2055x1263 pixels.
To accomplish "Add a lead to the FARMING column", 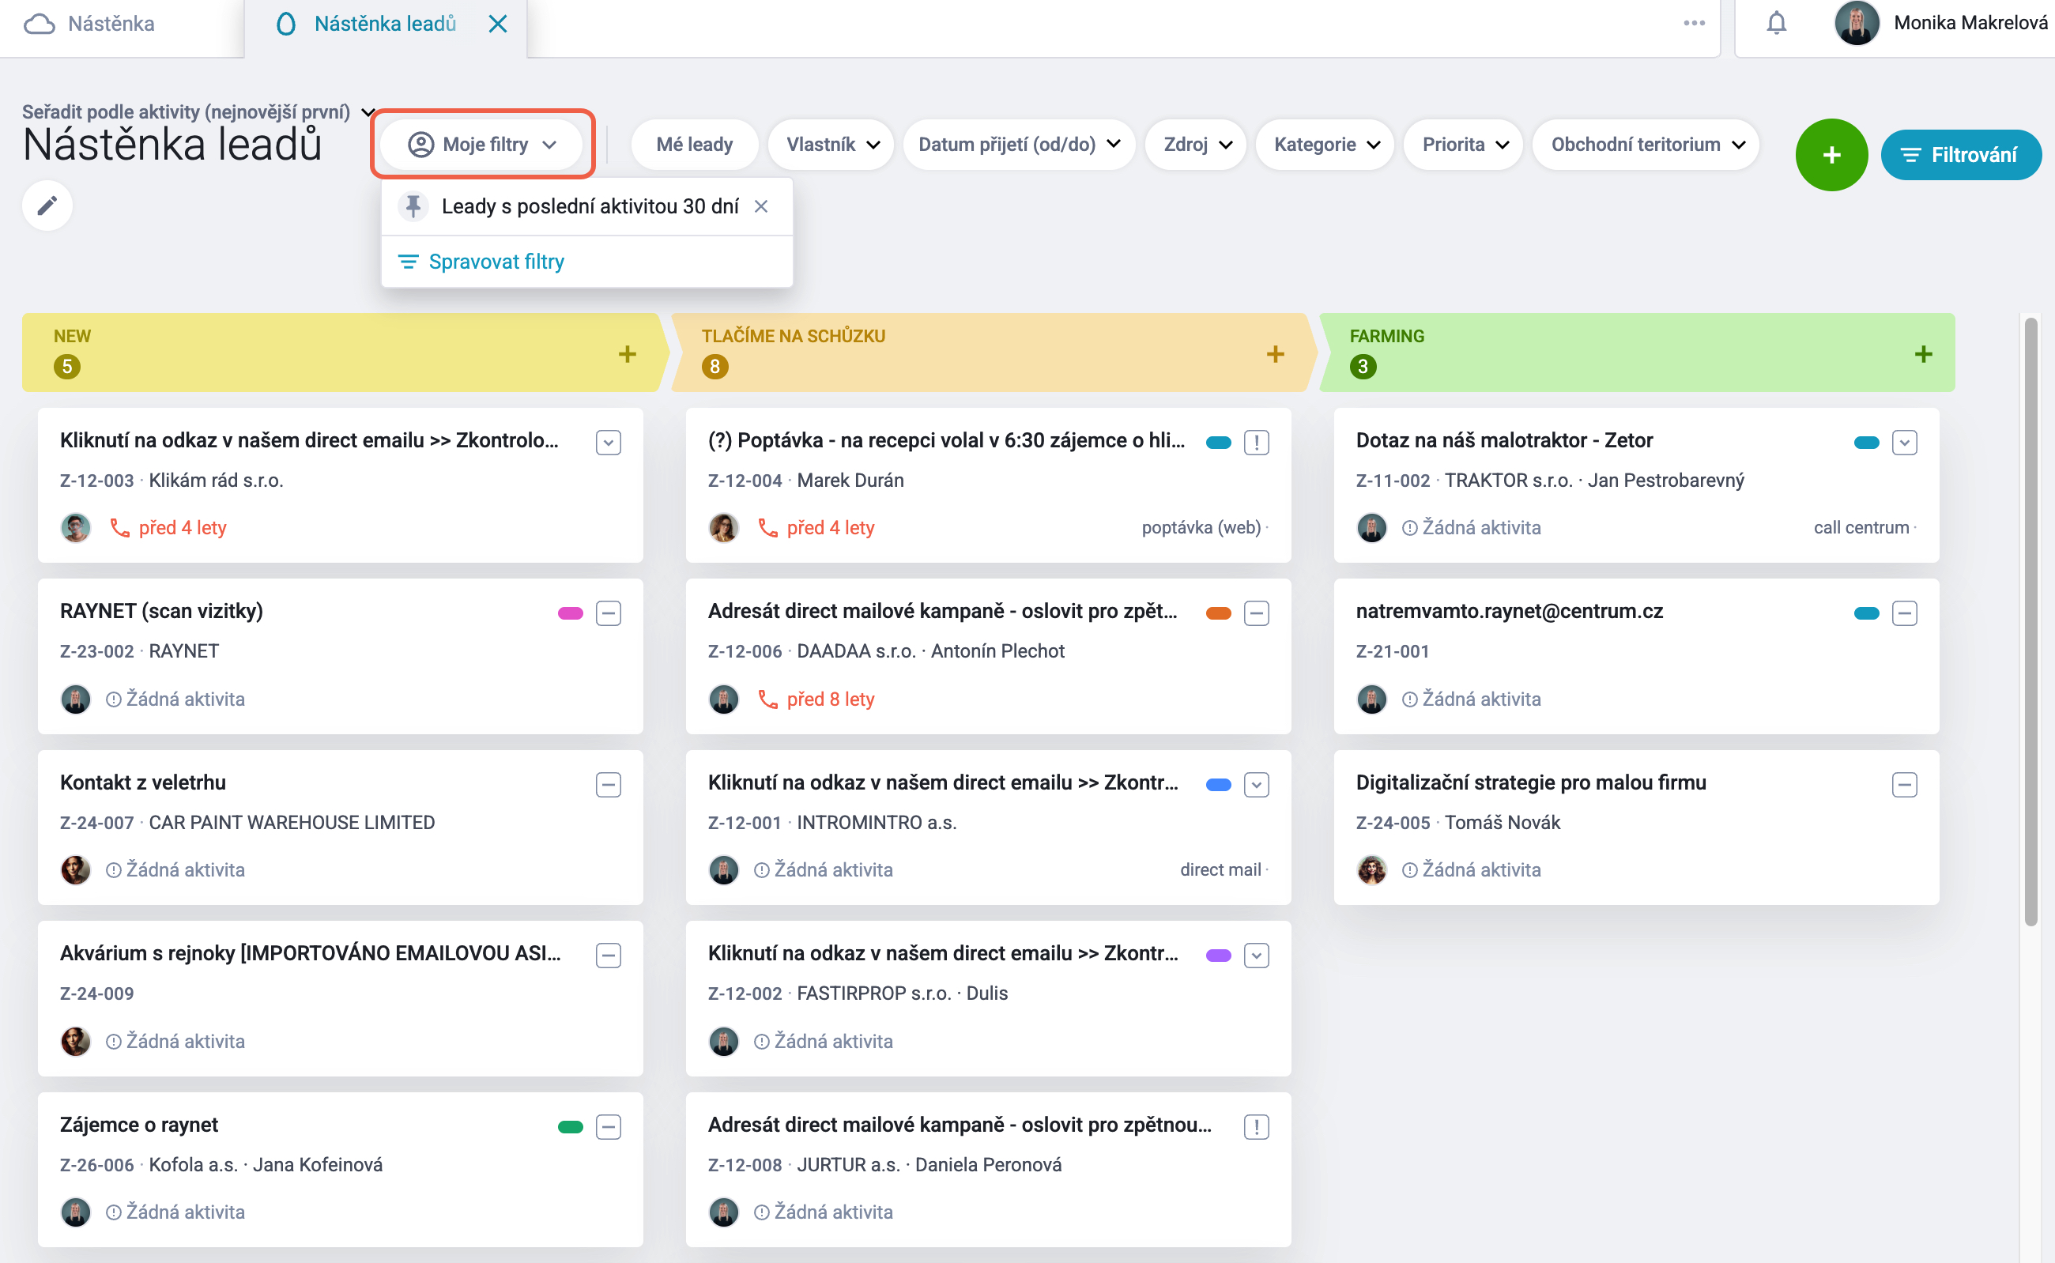I will click(1923, 354).
